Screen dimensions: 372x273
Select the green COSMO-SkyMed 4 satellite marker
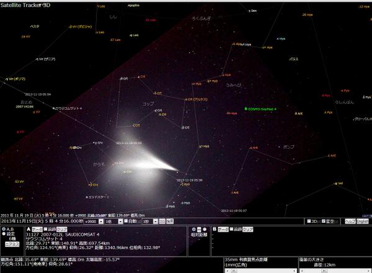coord(246,109)
